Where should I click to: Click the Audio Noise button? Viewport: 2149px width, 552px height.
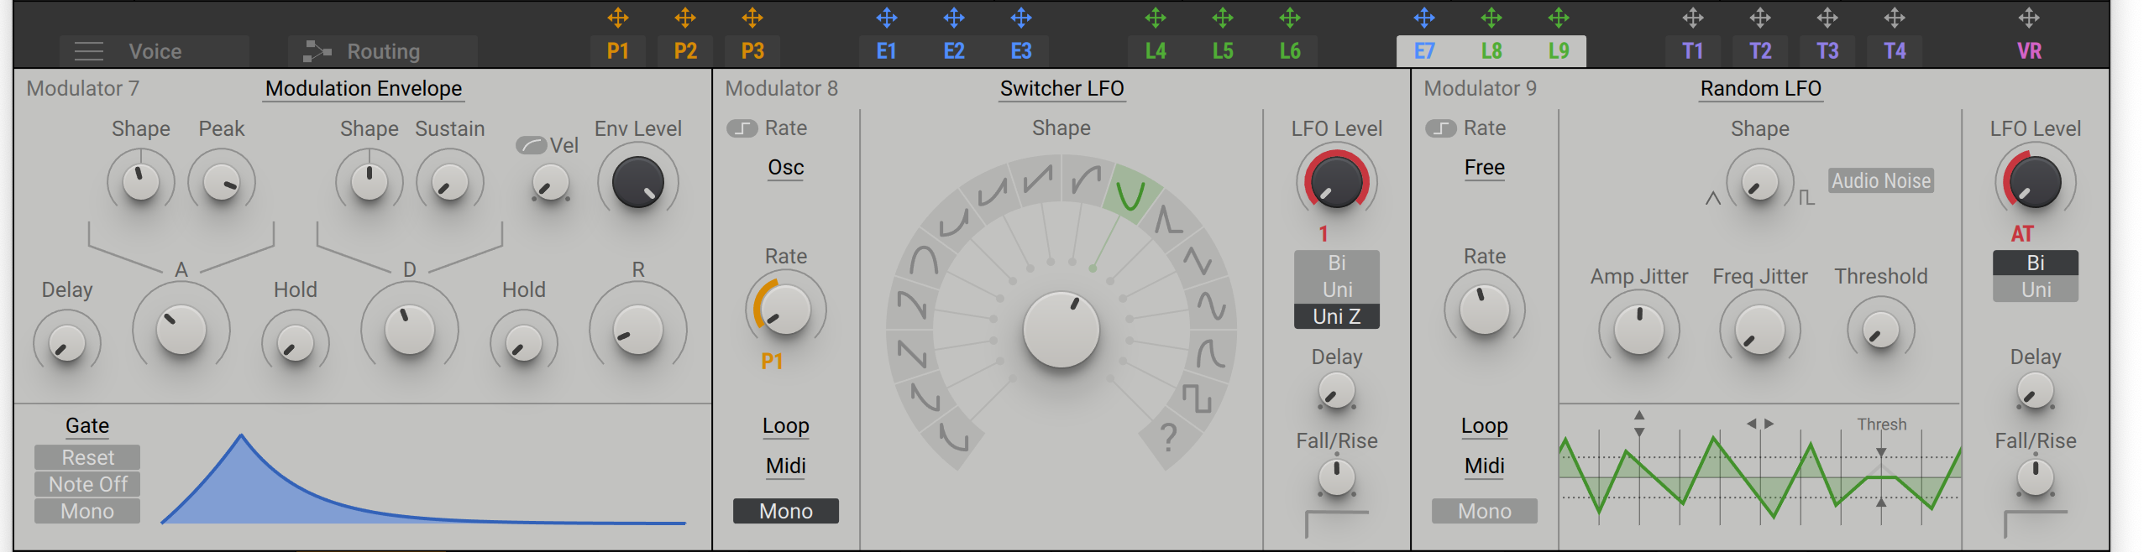1880,180
